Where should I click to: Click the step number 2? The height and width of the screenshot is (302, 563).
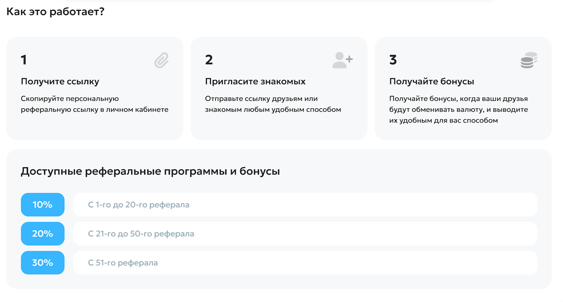click(209, 60)
